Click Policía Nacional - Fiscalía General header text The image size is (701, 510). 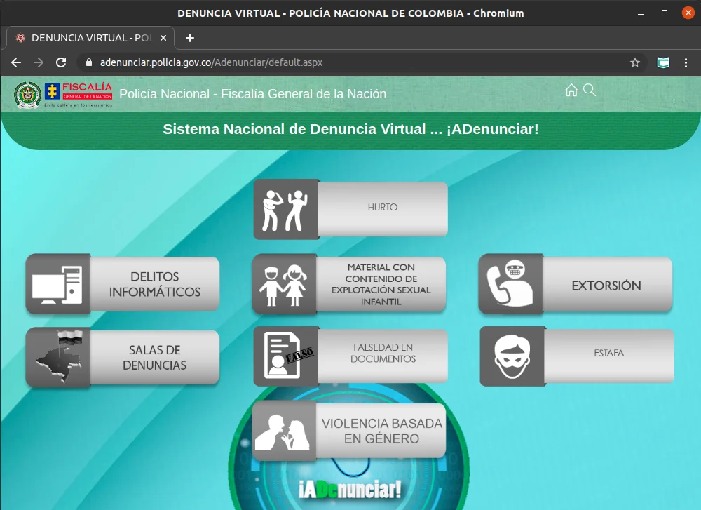pyautogui.click(x=252, y=94)
